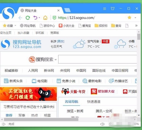142x130 pixels.
Task: Click 宽屏版 link
Action: pos(55,33)
